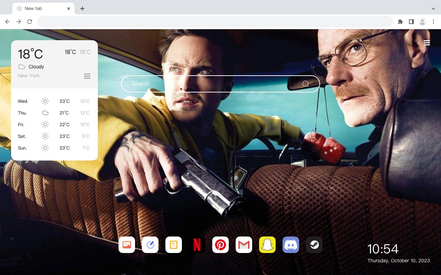Click Sunday's 7°C low temperature

tap(86, 148)
